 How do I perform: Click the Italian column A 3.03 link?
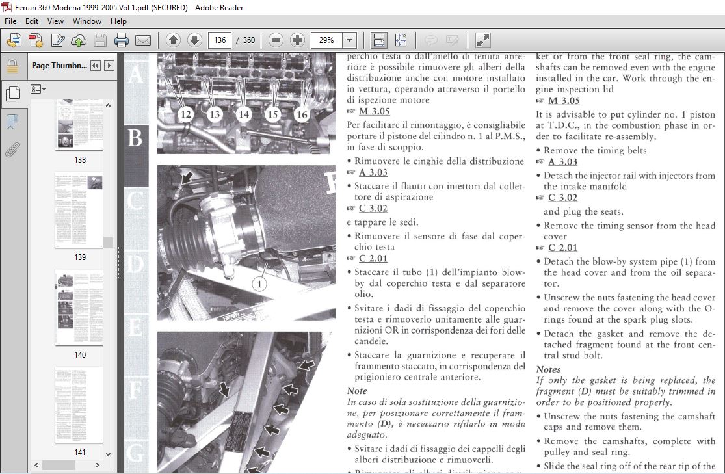tap(373, 172)
